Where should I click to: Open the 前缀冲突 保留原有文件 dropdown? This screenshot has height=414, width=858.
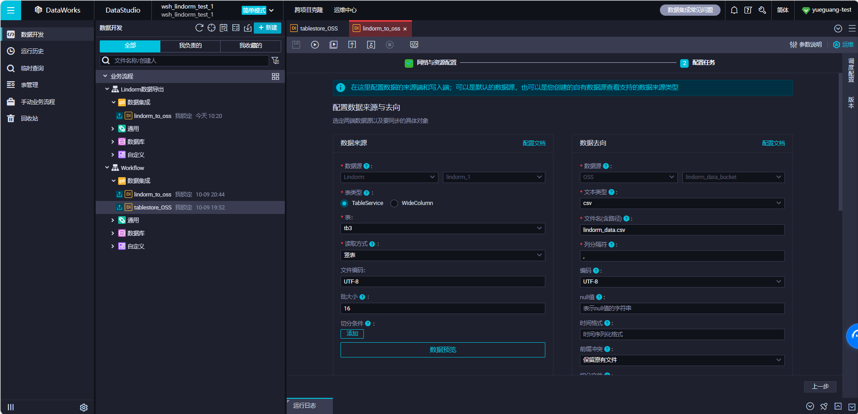(x=682, y=360)
